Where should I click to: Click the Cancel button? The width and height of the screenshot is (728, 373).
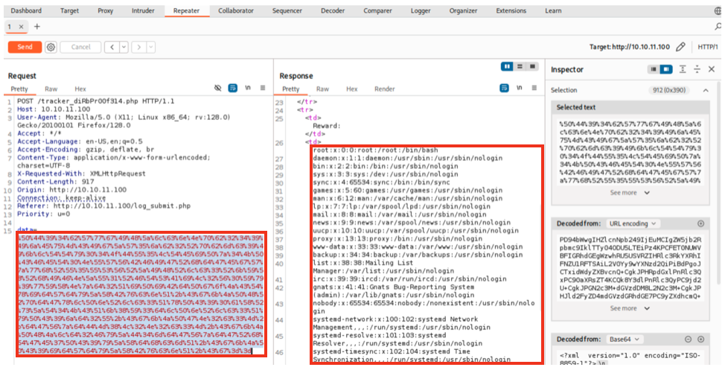[81, 47]
